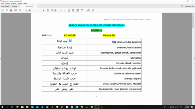Click the KELİMELER column heading
This screenshot has height=109, width=195.
70,35
